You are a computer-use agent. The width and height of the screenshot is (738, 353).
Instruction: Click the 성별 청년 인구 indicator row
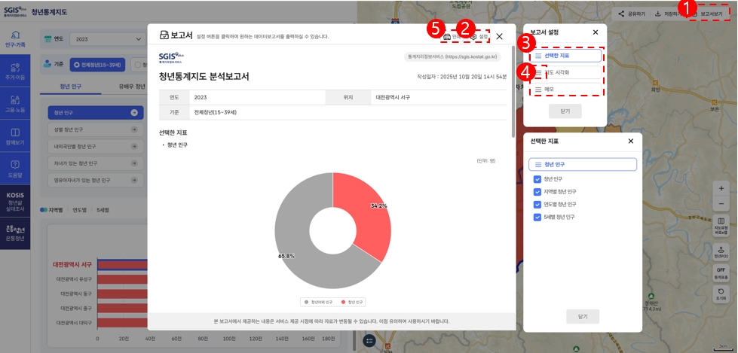[x=96, y=129]
